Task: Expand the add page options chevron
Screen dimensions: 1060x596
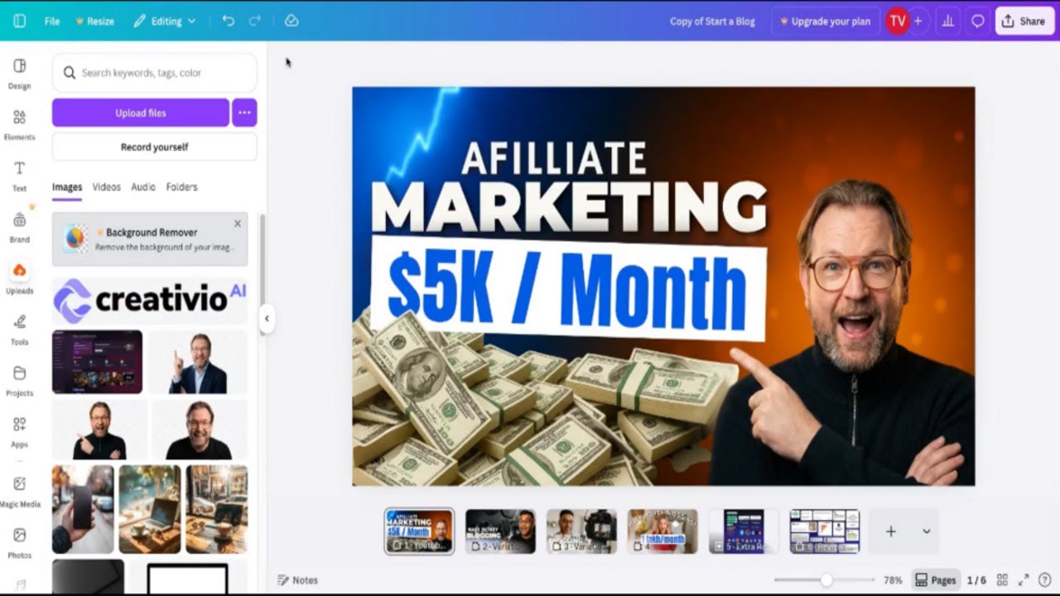Action: tap(926, 531)
